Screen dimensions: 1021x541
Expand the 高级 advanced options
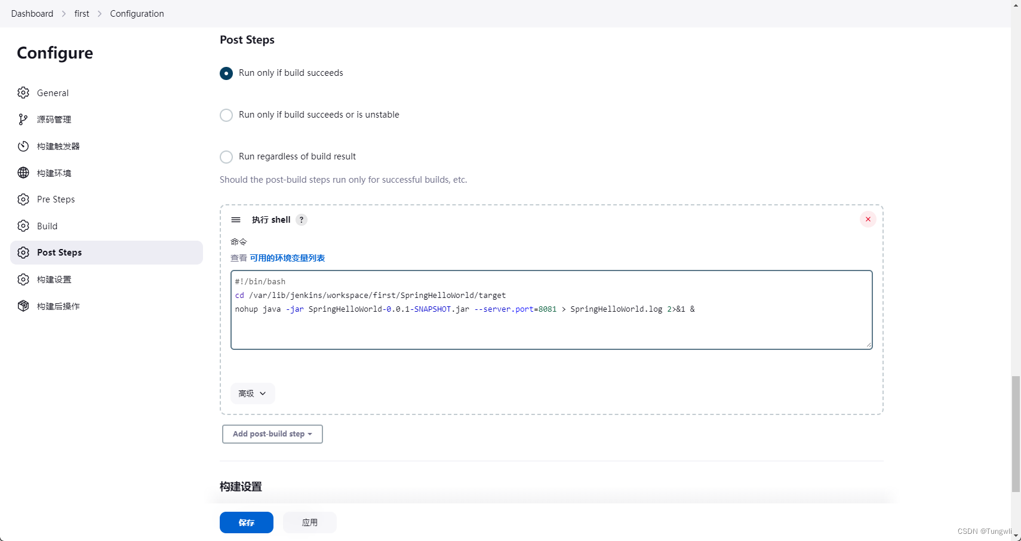point(253,394)
